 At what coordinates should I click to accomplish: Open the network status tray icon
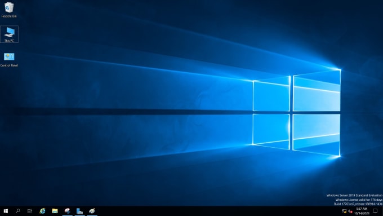pos(344,211)
